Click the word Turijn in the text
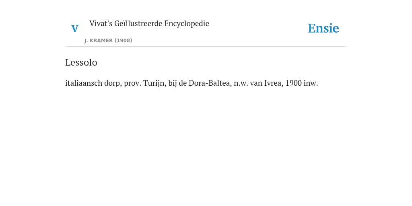412x206 pixels. coord(155,83)
